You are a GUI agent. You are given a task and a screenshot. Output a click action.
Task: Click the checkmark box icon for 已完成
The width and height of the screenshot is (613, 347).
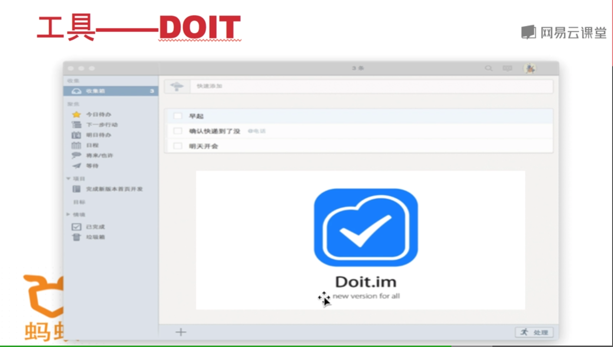(x=76, y=227)
